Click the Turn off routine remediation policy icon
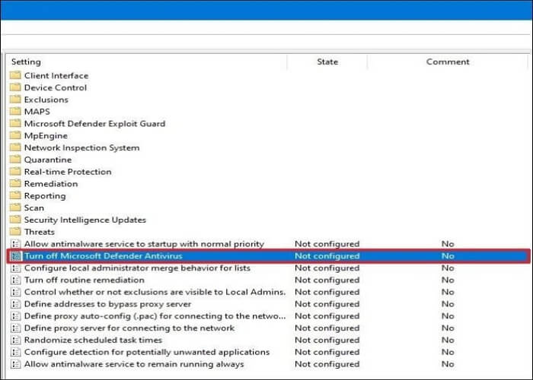Image resolution: width=533 pixels, height=380 pixels. click(x=15, y=280)
